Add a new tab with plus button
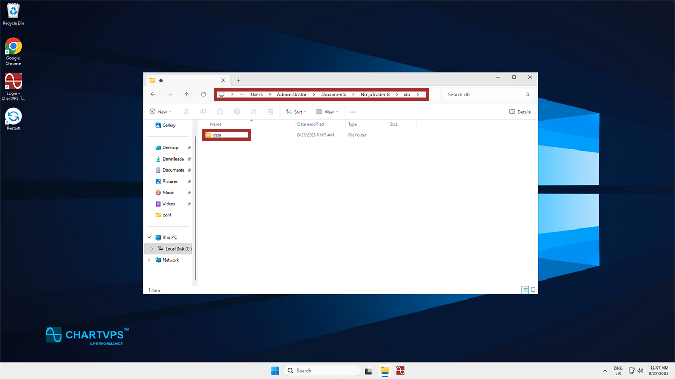Screen dimensions: 675x379 [x=238, y=81]
